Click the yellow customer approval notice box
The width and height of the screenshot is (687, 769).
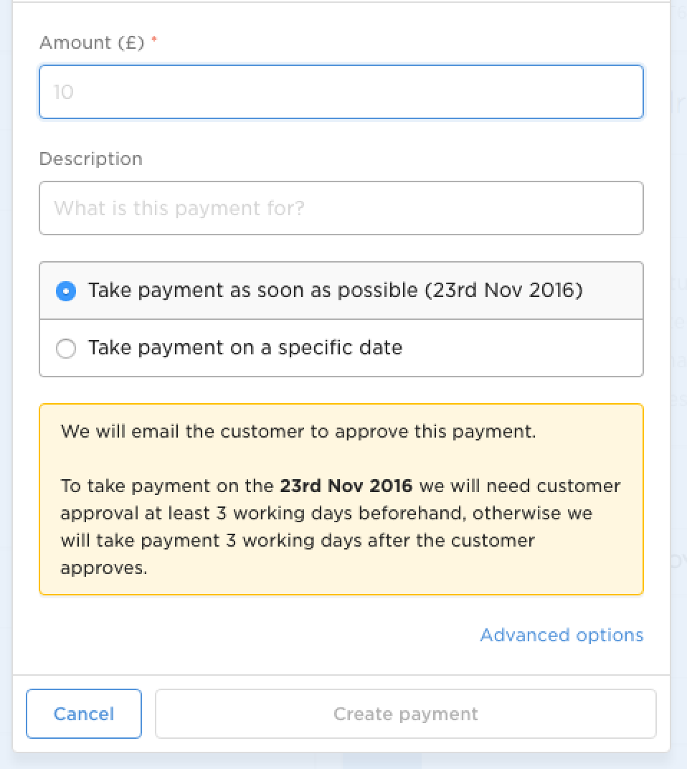point(341,499)
